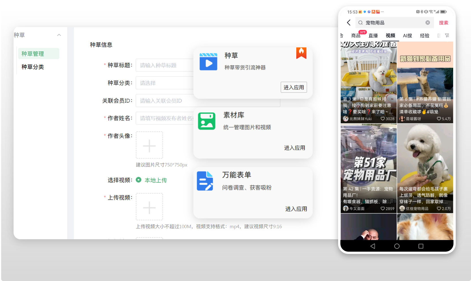Select the 本地上传 radio button

pos(139,180)
